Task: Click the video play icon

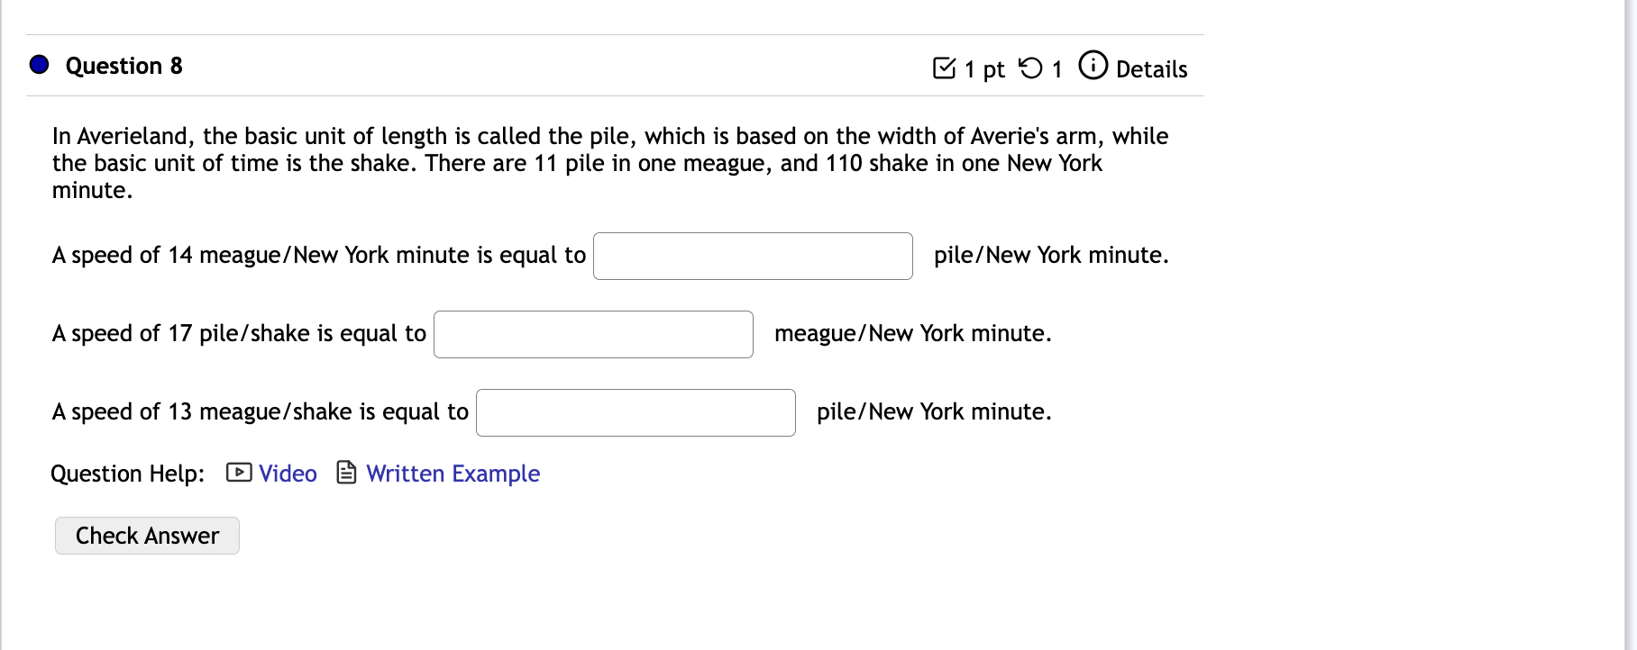Action: point(237,473)
